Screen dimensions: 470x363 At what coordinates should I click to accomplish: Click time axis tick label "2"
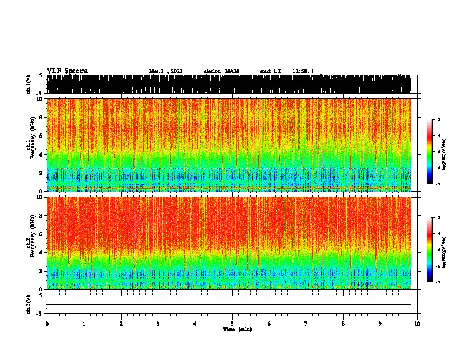tap(121, 324)
